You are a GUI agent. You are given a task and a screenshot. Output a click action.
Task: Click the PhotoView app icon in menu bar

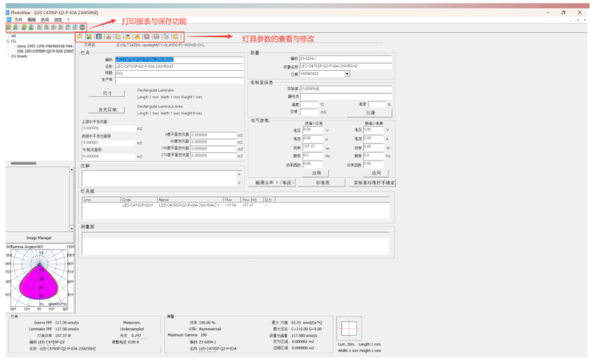[8, 19]
